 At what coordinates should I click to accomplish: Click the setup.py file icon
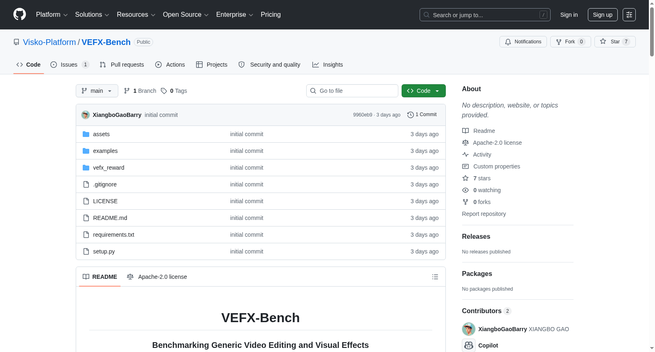[x=86, y=251]
